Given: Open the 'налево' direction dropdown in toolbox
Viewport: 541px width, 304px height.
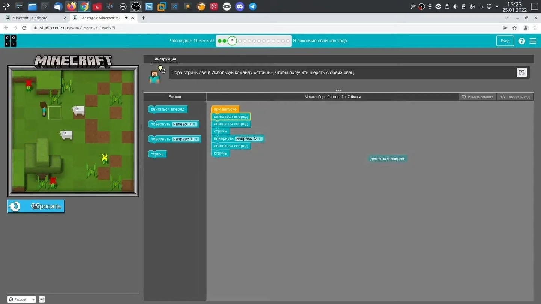Looking at the screenshot, I should click(x=184, y=124).
